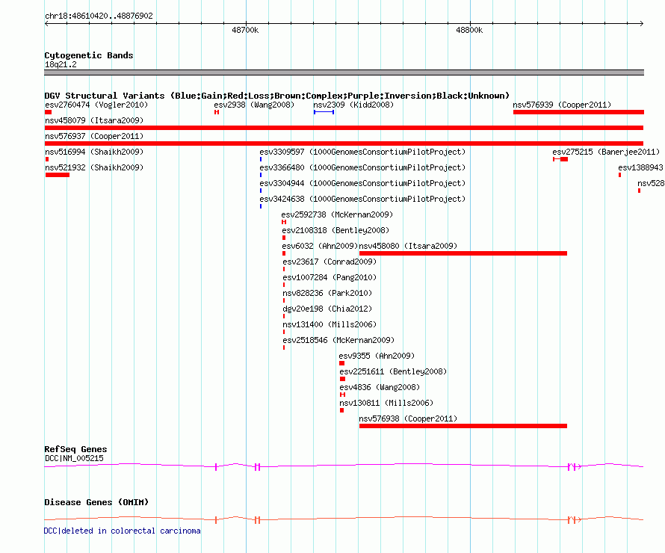Select the nsv521932 (Shaikh2009) red block

pos(58,175)
